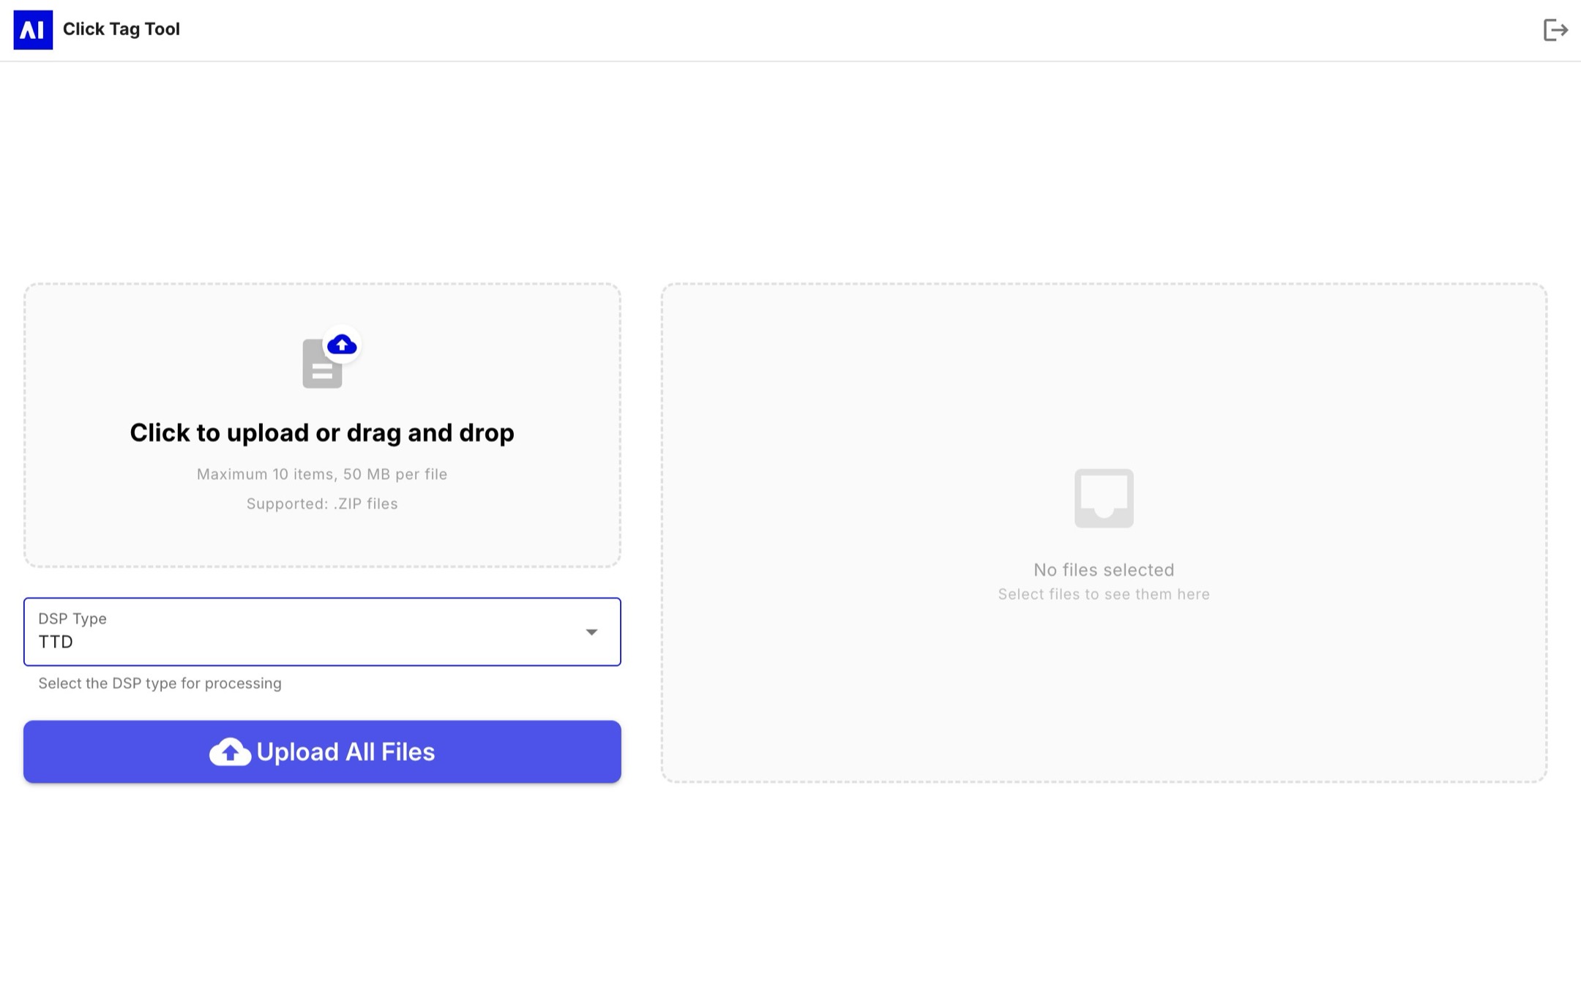
Task: Click the 'Click to upload or drag and drop' heading
Action: 322,432
